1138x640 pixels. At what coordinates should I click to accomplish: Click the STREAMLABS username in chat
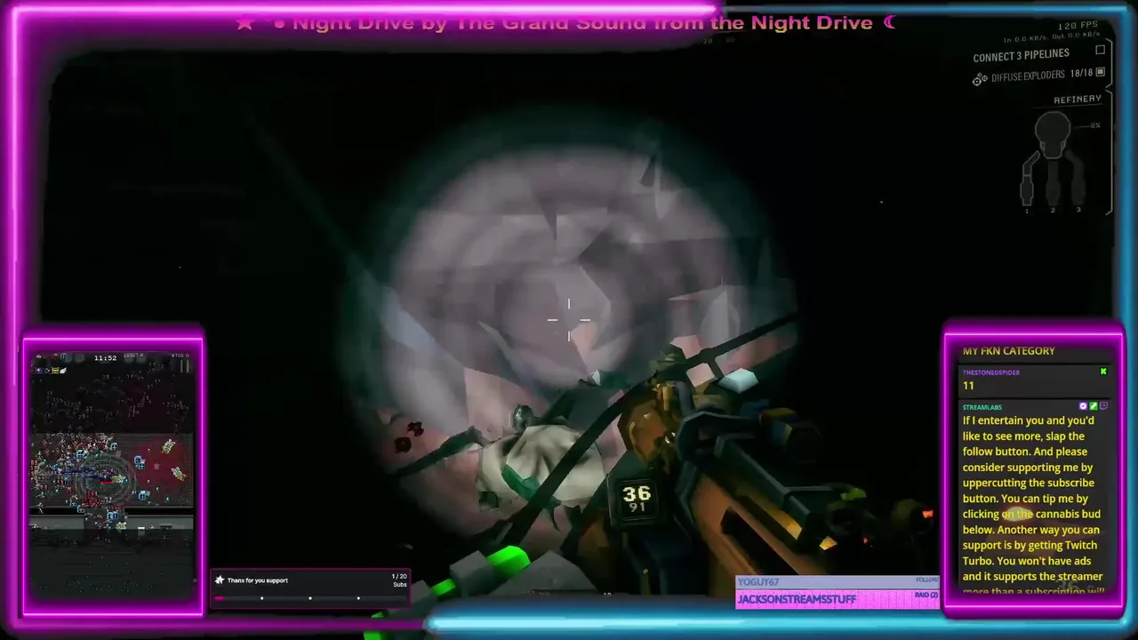point(982,407)
